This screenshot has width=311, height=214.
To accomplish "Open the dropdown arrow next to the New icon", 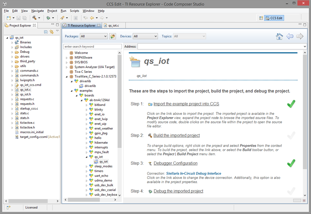I will (13, 18).
